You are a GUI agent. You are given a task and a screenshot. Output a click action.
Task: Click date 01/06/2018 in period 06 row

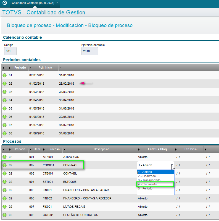(x=37, y=117)
